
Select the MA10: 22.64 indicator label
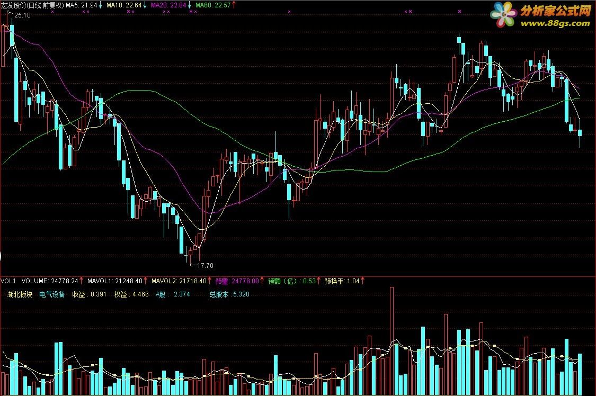coord(124,5)
